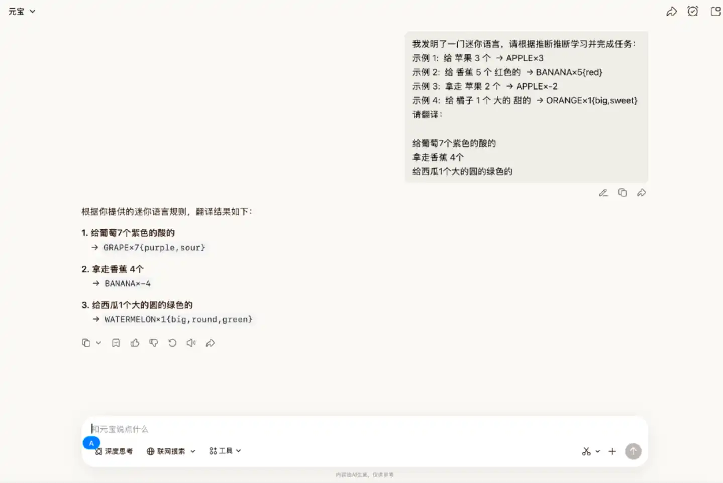Open the scissors dropdown menu

coord(597,451)
